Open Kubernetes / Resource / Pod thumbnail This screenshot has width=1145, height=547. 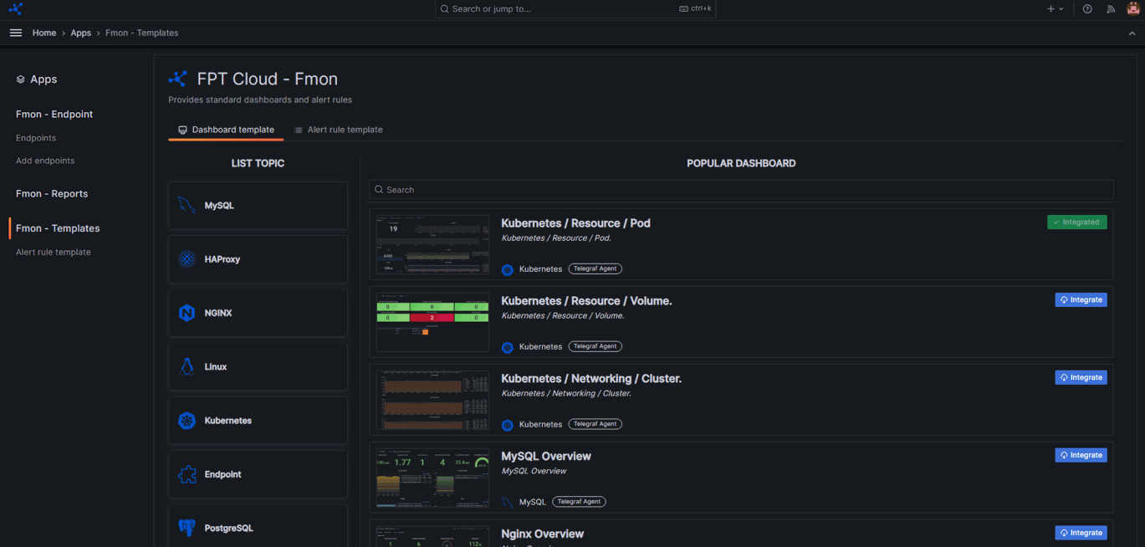coord(432,245)
